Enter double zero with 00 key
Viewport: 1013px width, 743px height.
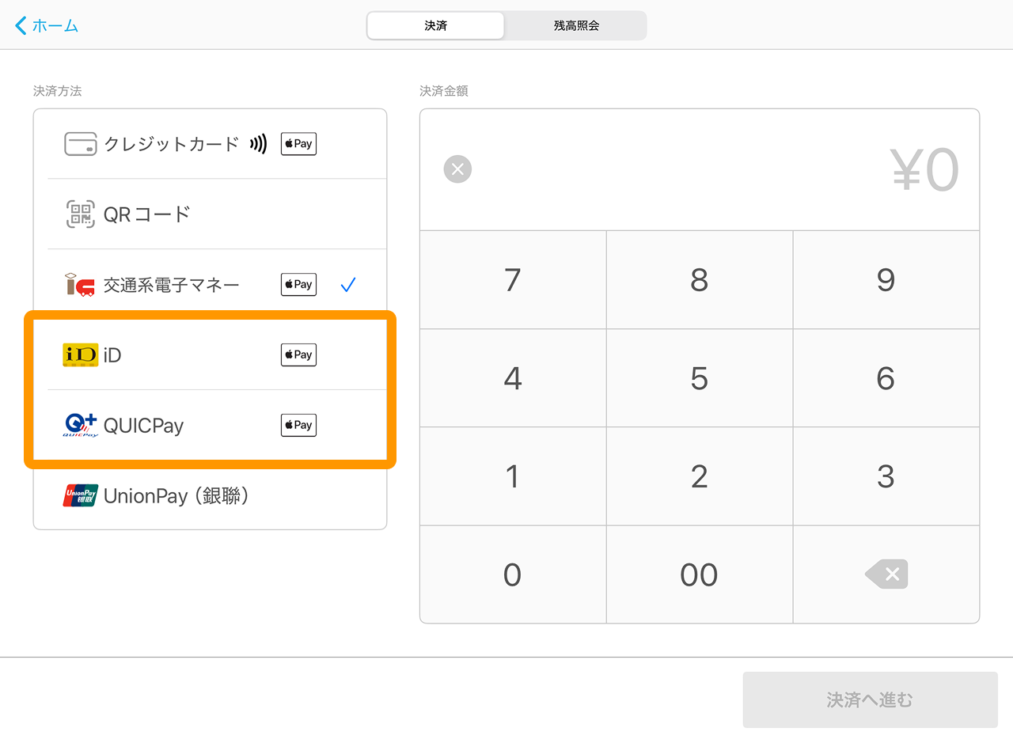coord(699,575)
